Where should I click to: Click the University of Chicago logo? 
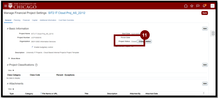tap(22, 6)
